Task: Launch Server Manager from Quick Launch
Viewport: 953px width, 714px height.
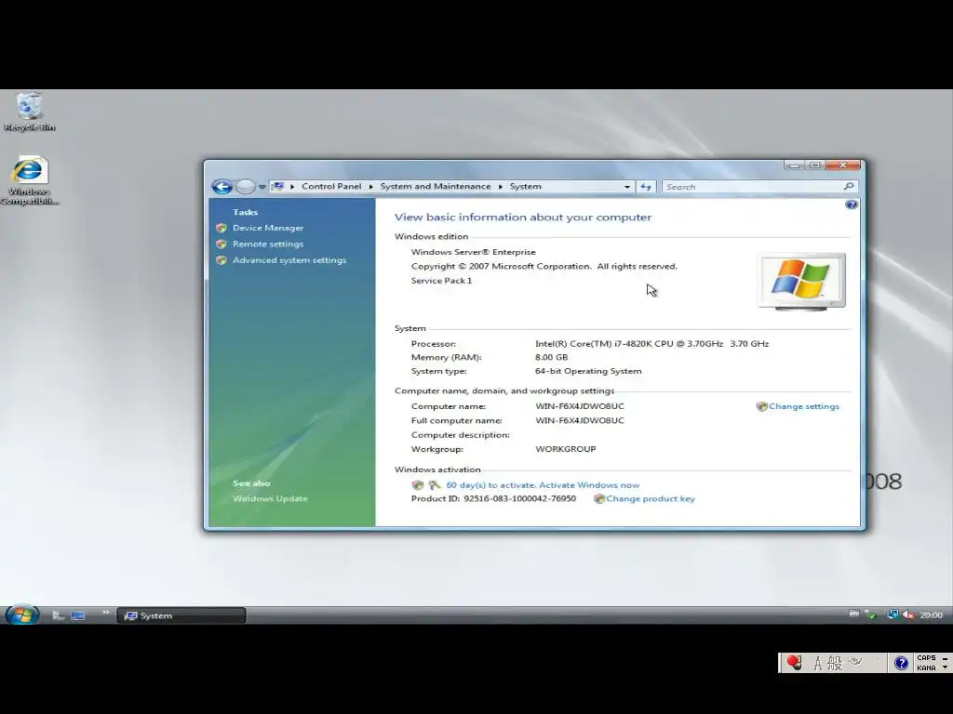Action: [59, 615]
